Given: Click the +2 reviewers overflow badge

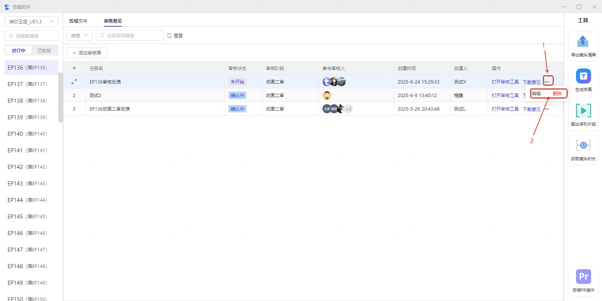Looking at the screenshot, I should pyautogui.click(x=349, y=109).
